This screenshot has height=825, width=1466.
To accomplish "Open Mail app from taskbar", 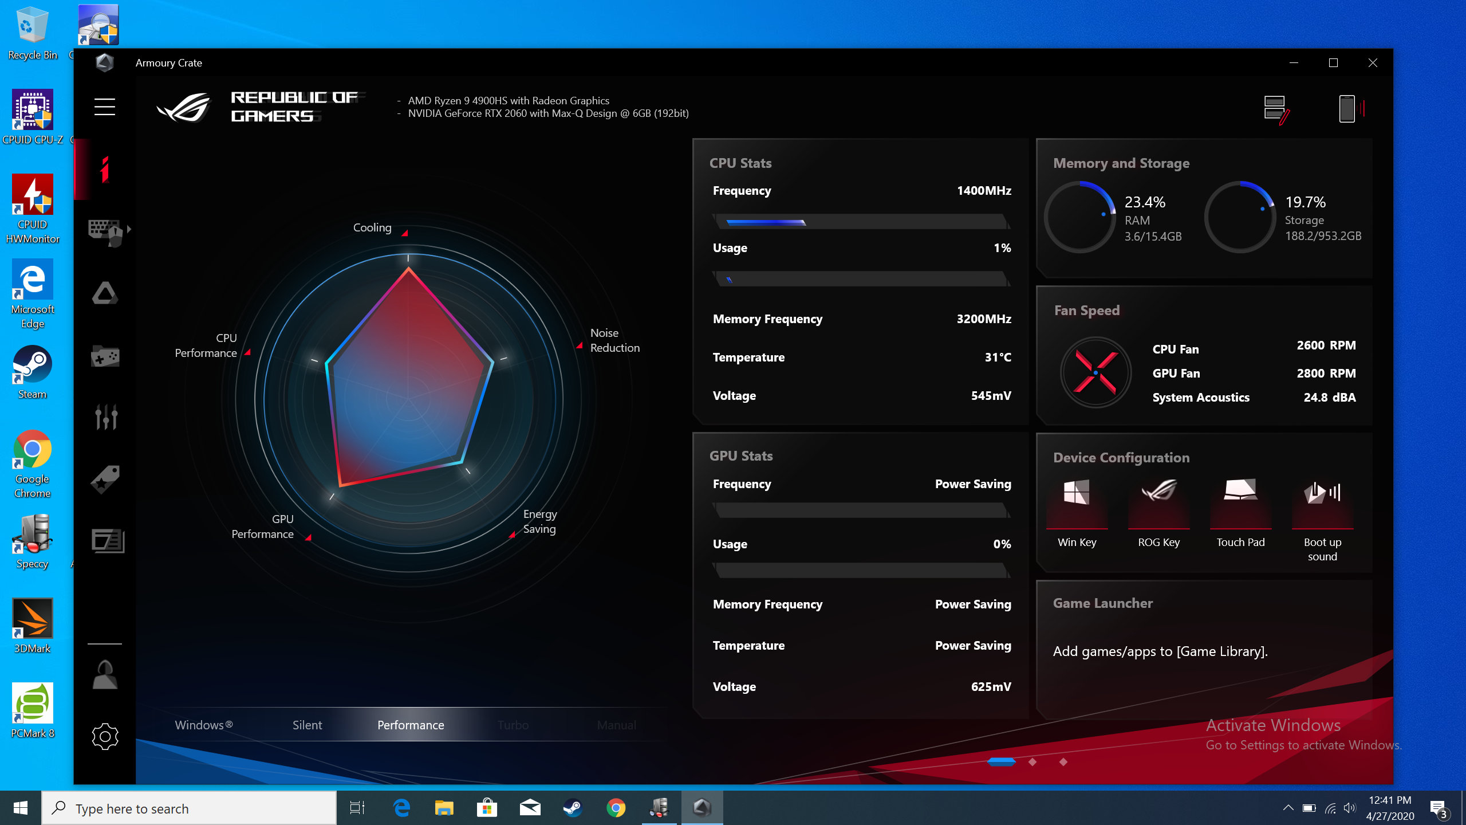I will click(x=530, y=808).
